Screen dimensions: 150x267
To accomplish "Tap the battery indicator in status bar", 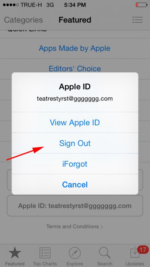I will coord(141,5).
